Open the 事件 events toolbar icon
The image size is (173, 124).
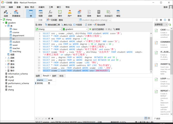click(60, 13)
